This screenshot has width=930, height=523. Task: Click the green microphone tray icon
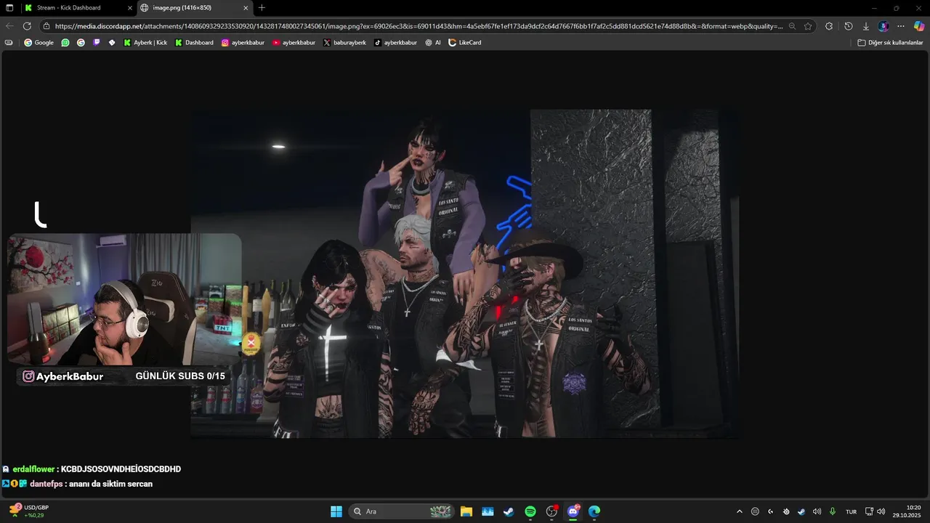833,511
